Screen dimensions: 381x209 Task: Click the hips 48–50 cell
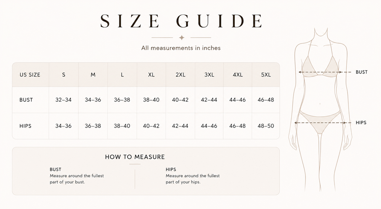pos(266,126)
